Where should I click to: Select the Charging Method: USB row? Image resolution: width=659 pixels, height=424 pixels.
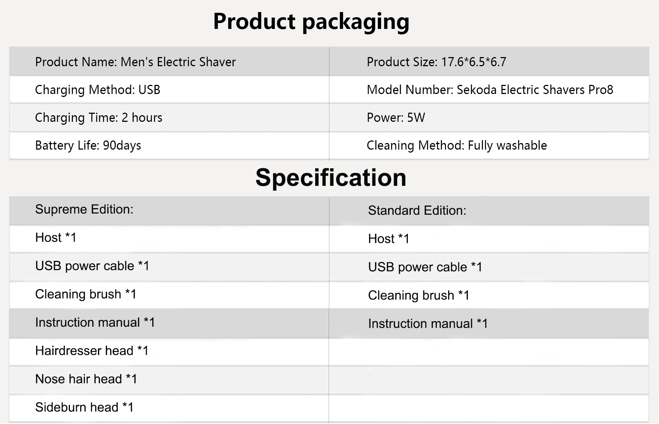tap(98, 90)
